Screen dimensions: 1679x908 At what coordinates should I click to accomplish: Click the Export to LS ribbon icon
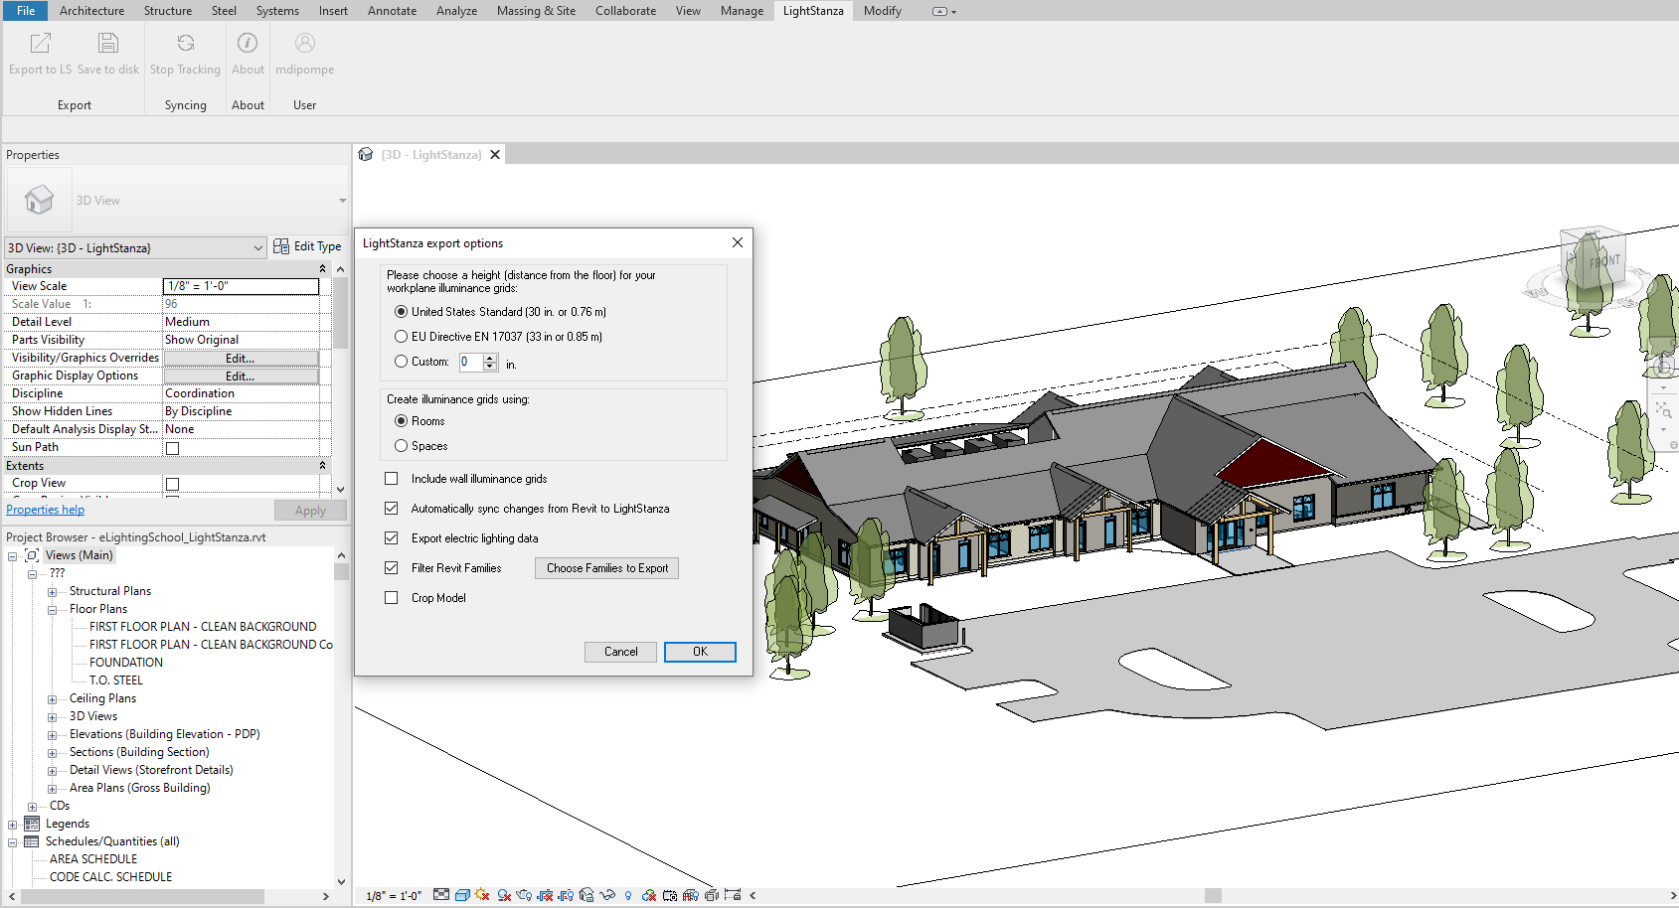[40, 44]
